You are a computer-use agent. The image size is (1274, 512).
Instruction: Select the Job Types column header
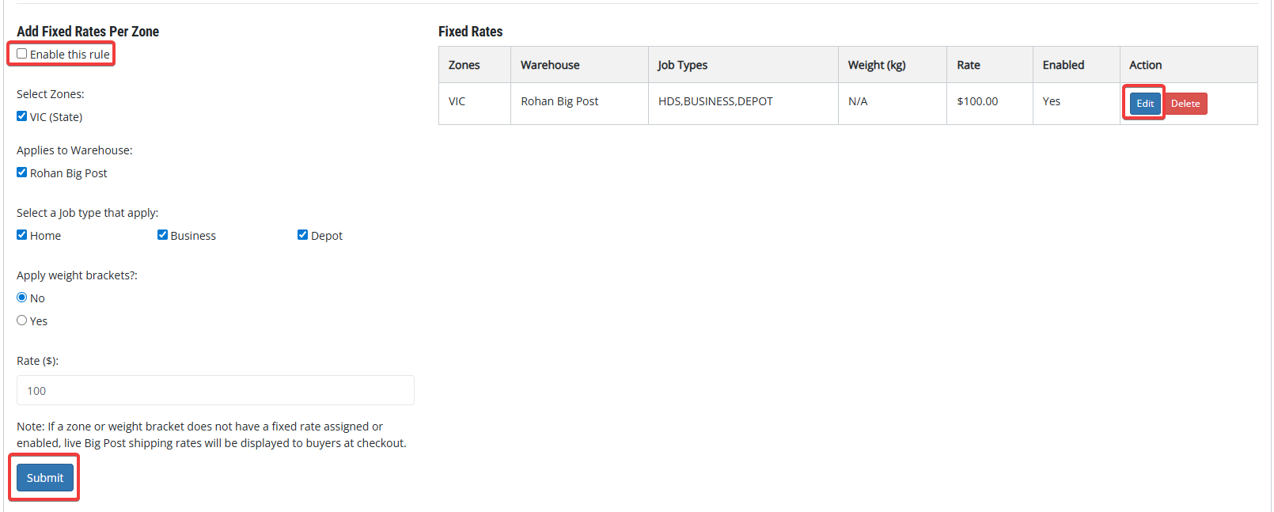click(682, 65)
